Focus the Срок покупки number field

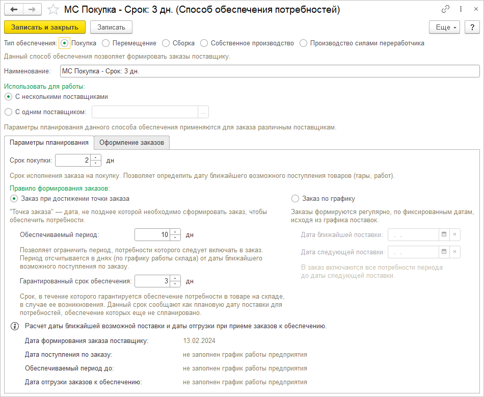[x=73, y=160]
